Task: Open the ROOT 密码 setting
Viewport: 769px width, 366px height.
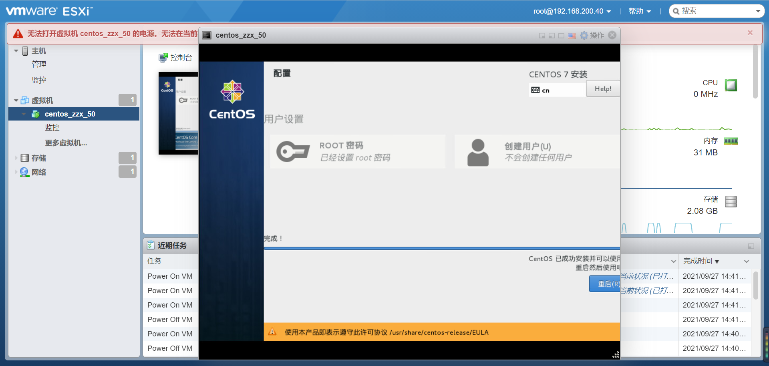Action: click(358, 151)
